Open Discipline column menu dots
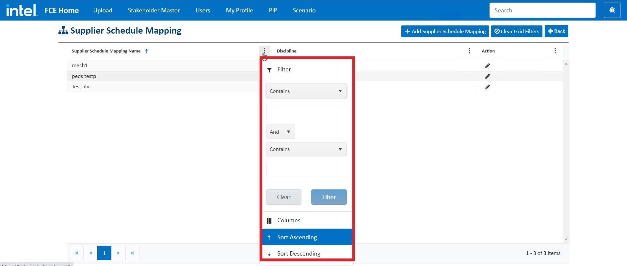Viewport: 627px width, 266px height. click(469, 51)
